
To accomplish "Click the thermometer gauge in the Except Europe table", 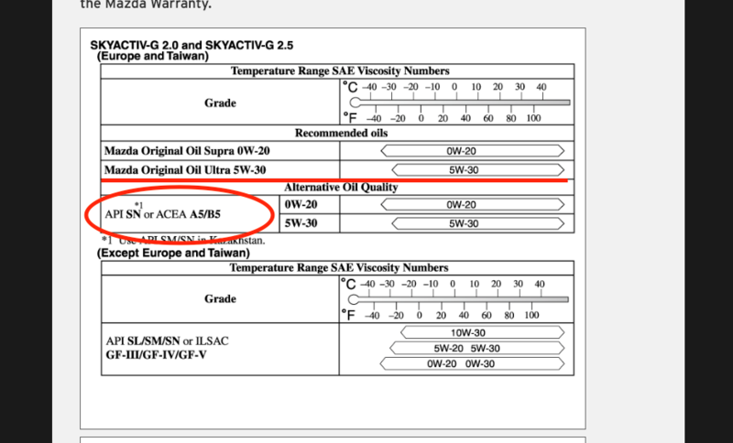I will pyautogui.click(x=456, y=298).
